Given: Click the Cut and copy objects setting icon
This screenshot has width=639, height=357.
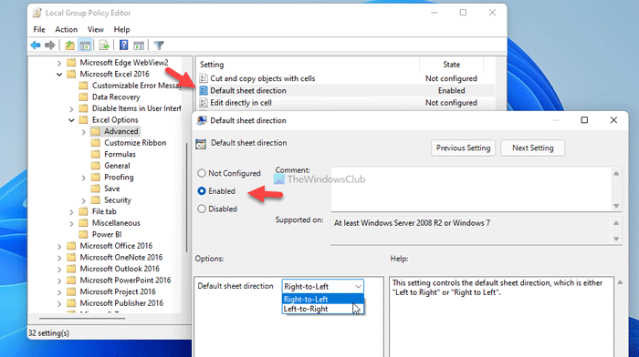Looking at the screenshot, I should click(x=204, y=78).
